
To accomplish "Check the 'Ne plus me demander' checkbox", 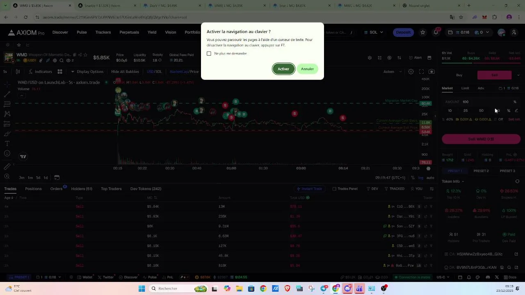I will (209, 54).
